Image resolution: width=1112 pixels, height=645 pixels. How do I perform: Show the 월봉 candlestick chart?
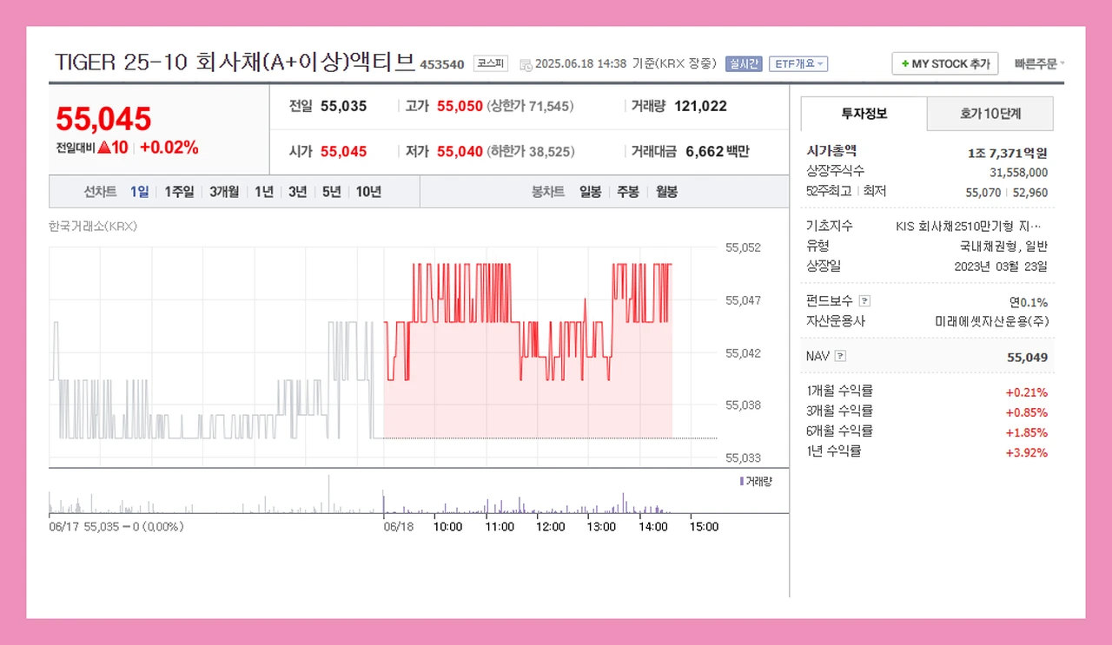666,192
